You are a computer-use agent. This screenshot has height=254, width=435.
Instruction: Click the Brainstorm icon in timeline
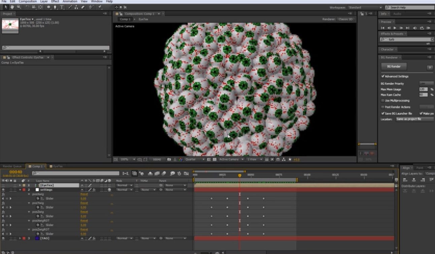click(x=172, y=173)
